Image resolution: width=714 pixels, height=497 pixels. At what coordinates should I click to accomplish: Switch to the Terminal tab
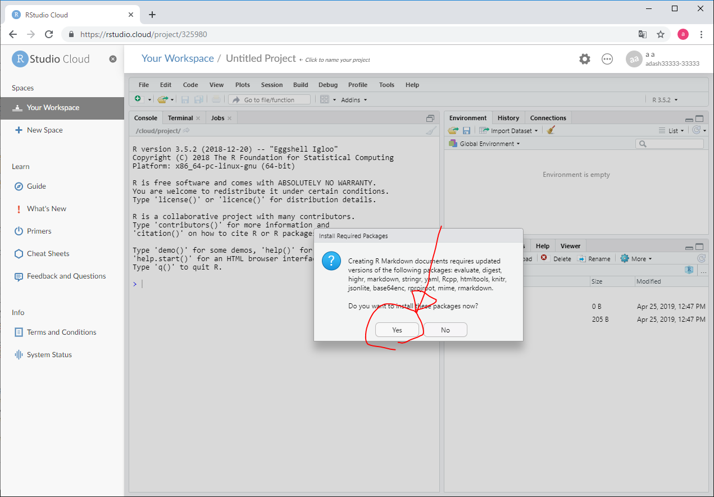(x=180, y=118)
